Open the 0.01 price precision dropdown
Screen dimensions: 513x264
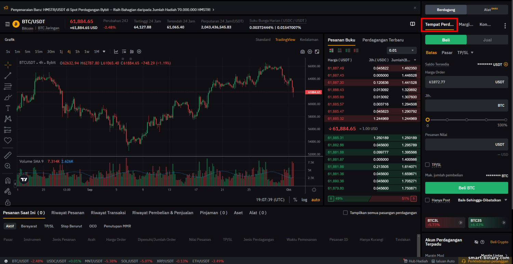coord(402,51)
